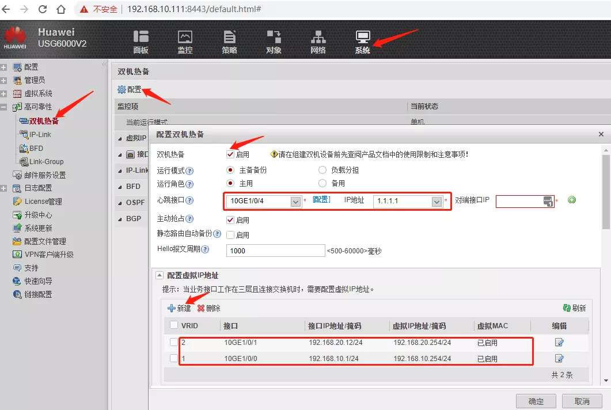Click the Hello报文周期 input field
The height and width of the screenshot is (410, 611).
276,250
